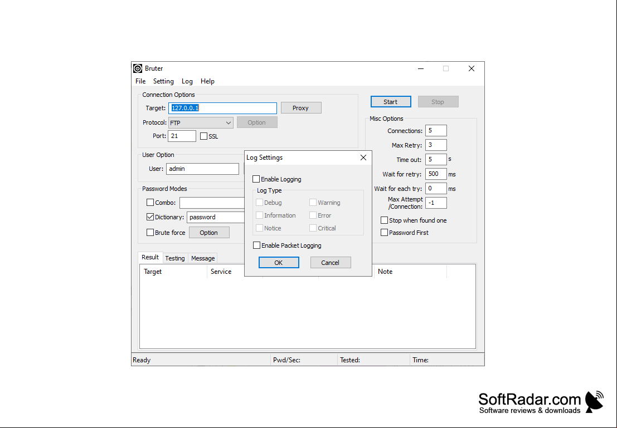Image resolution: width=617 pixels, height=428 pixels.
Task: Check the Debug log type
Action: (259, 203)
